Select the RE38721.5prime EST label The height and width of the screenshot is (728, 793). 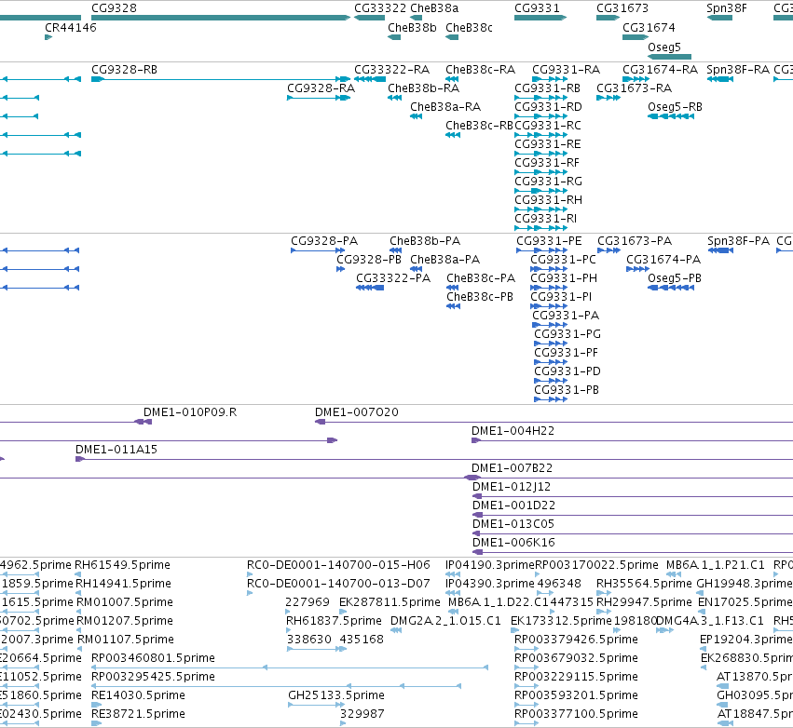(x=138, y=714)
